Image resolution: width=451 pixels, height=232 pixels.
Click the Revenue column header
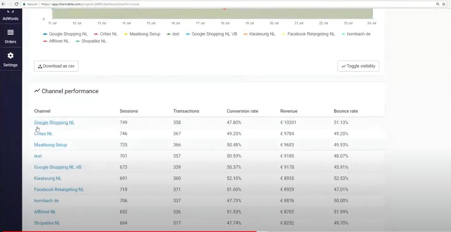point(289,111)
